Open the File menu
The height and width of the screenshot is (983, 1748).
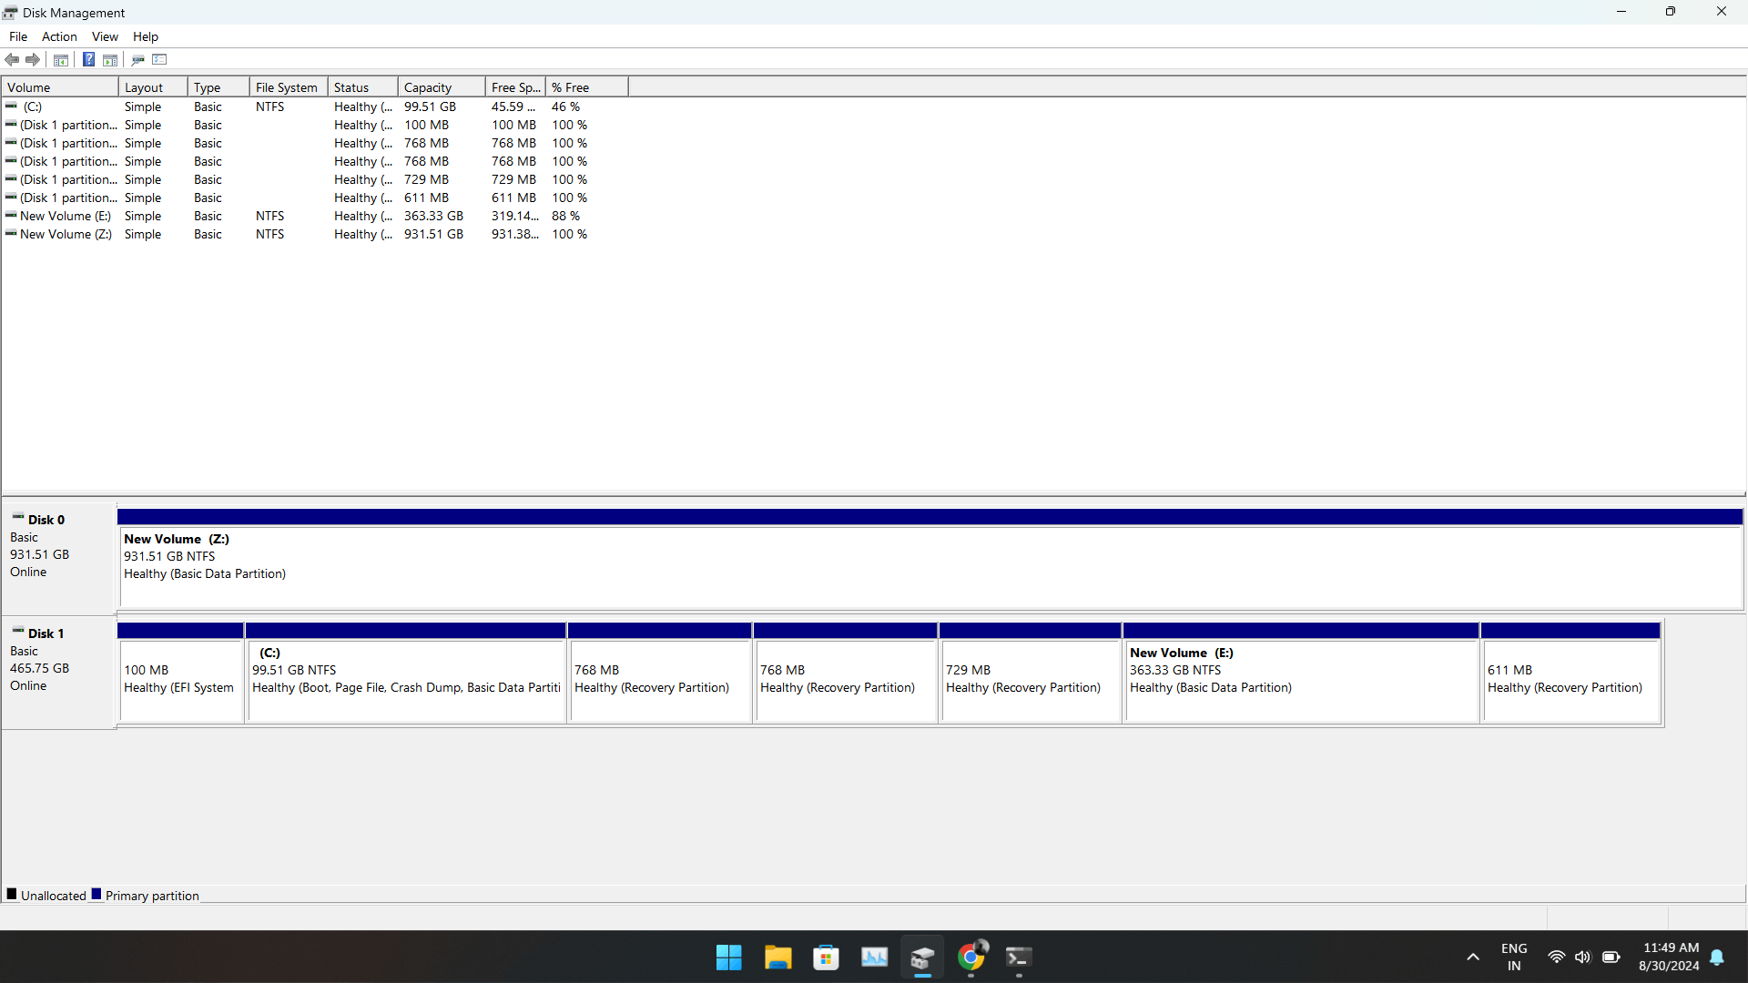pos(17,36)
